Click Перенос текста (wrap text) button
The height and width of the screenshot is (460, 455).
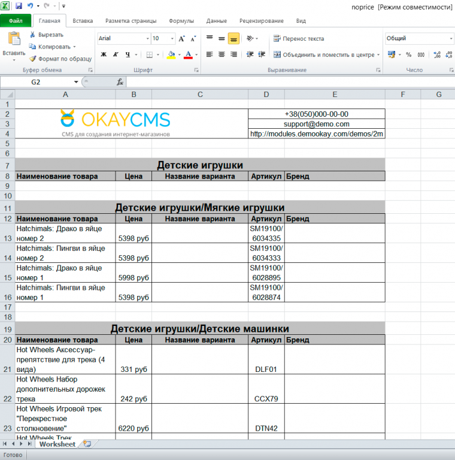pos(299,38)
